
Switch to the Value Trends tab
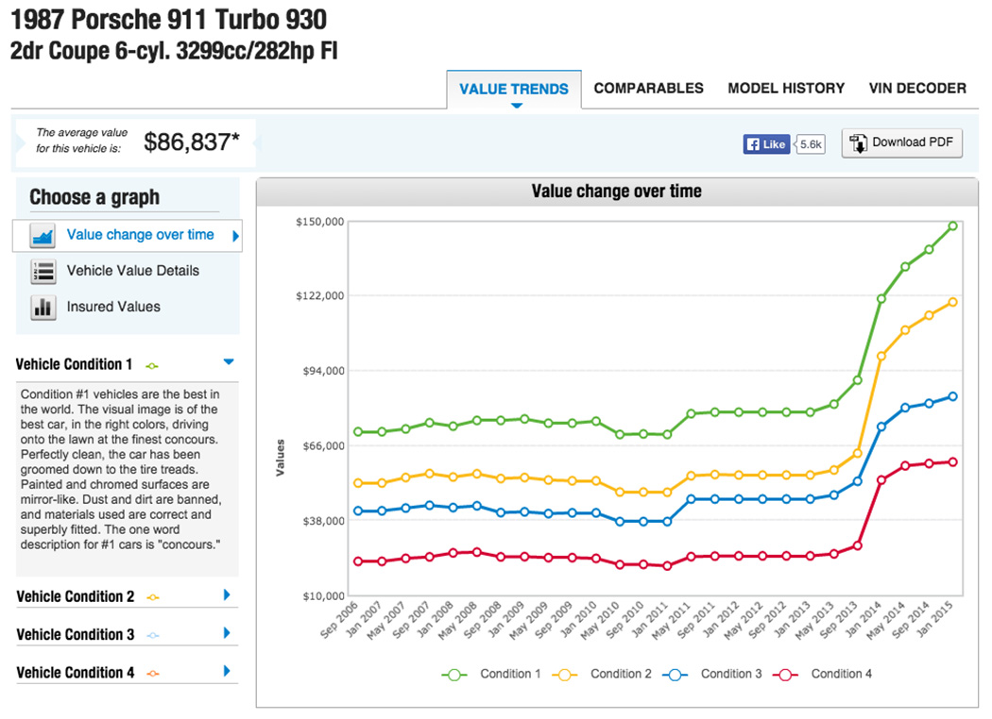point(514,89)
